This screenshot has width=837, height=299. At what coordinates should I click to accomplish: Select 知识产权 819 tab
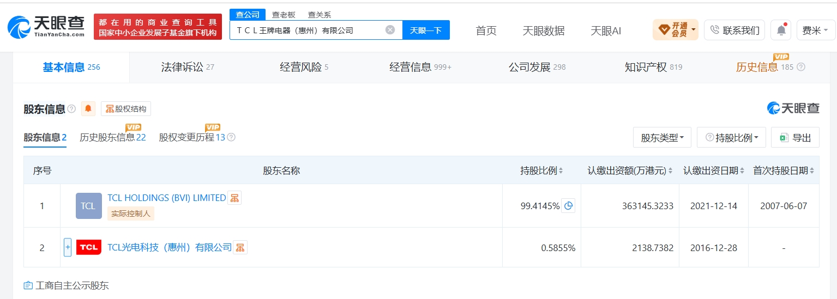(653, 67)
